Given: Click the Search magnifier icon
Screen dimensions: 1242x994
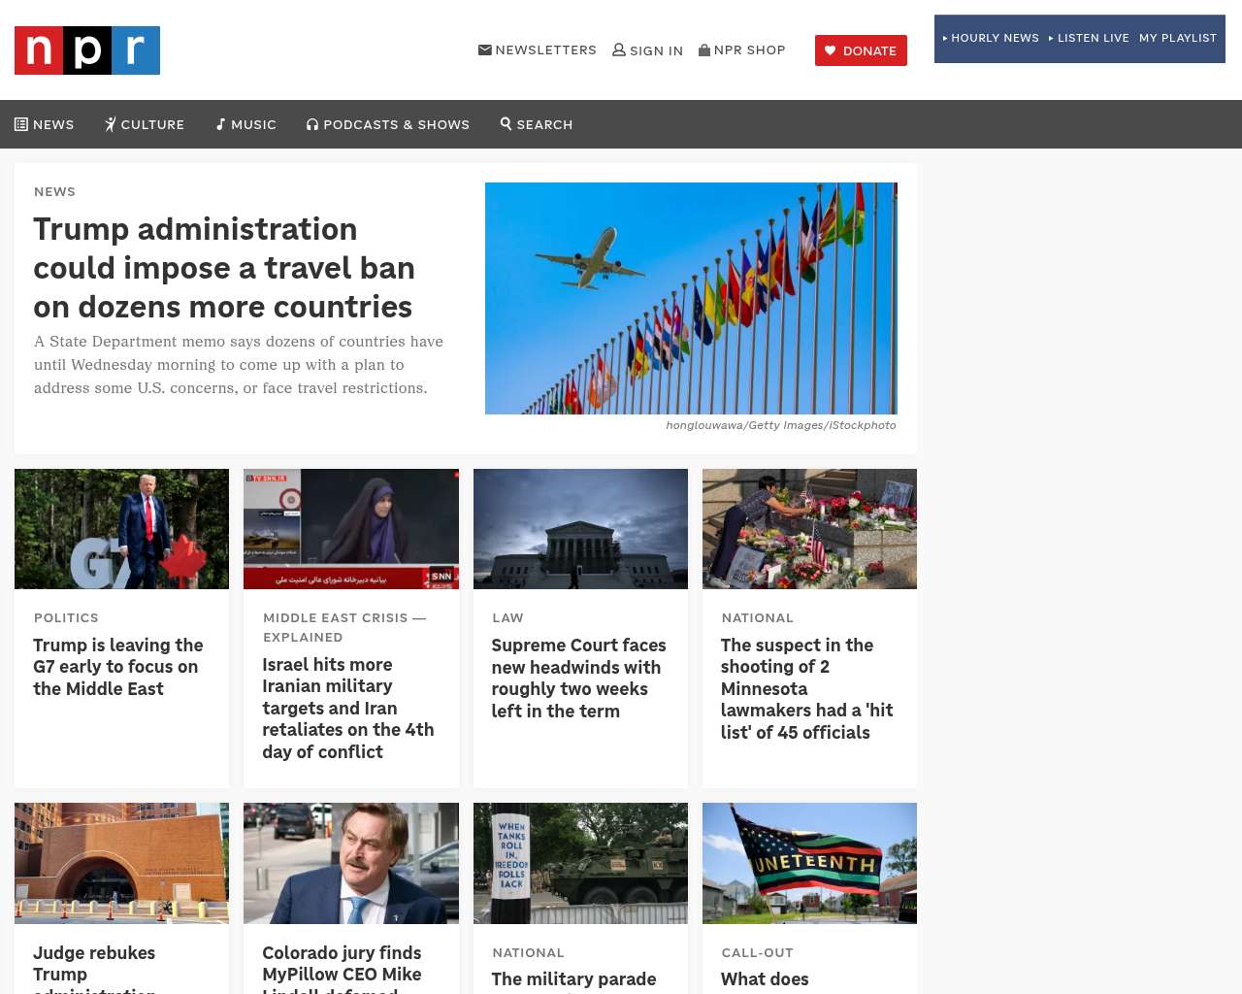Looking at the screenshot, I should 506,123.
